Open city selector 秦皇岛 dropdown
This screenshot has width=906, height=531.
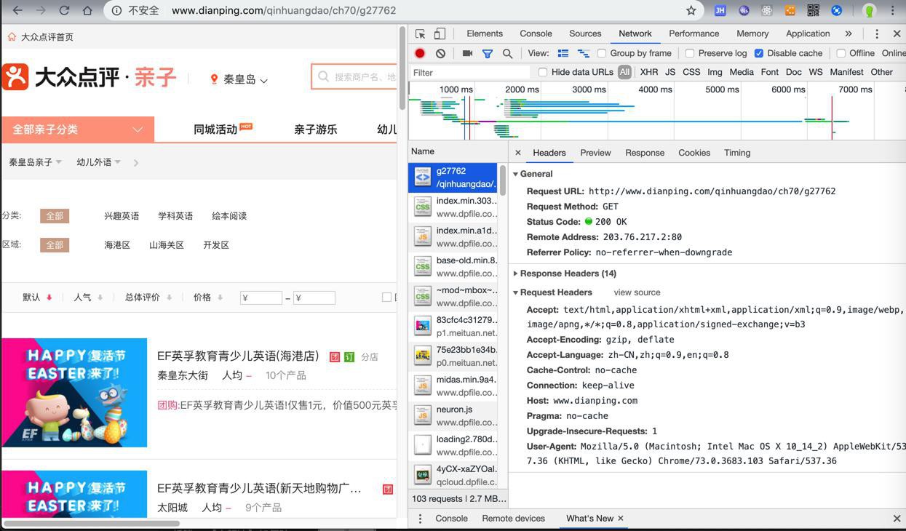[239, 79]
